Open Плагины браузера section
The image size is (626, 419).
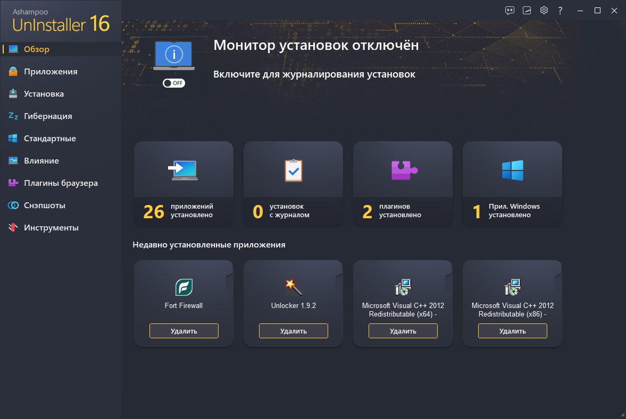coord(61,183)
